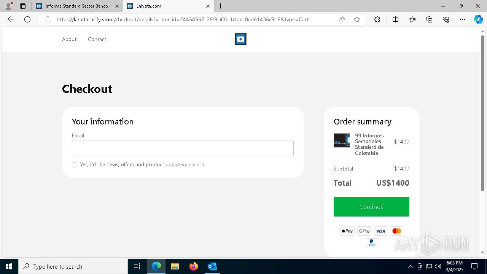
Task: Open volume control in system tray
Action: [x=438, y=266]
